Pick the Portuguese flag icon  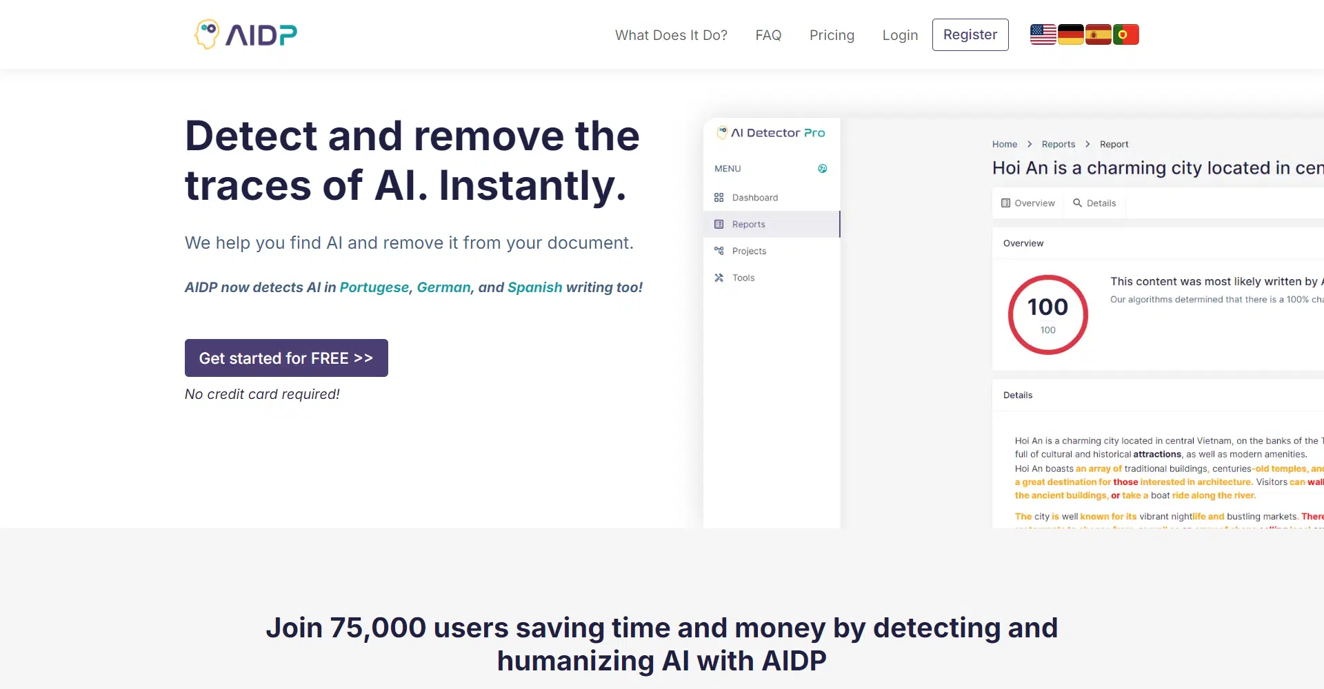1125,34
